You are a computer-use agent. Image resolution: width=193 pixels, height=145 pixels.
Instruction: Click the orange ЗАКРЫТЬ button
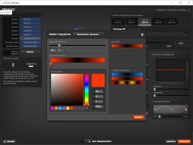(x=138, y=117)
